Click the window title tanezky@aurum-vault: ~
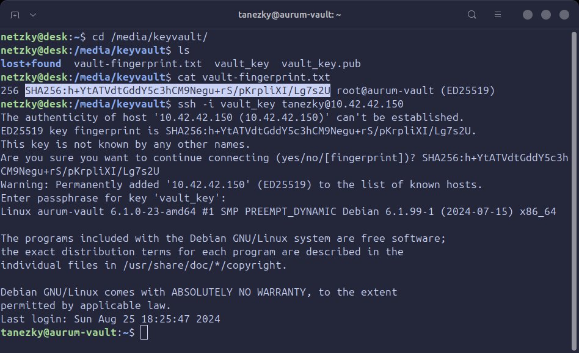Image resolution: width=579 pixels, height=353 pixels. (289, 15)
